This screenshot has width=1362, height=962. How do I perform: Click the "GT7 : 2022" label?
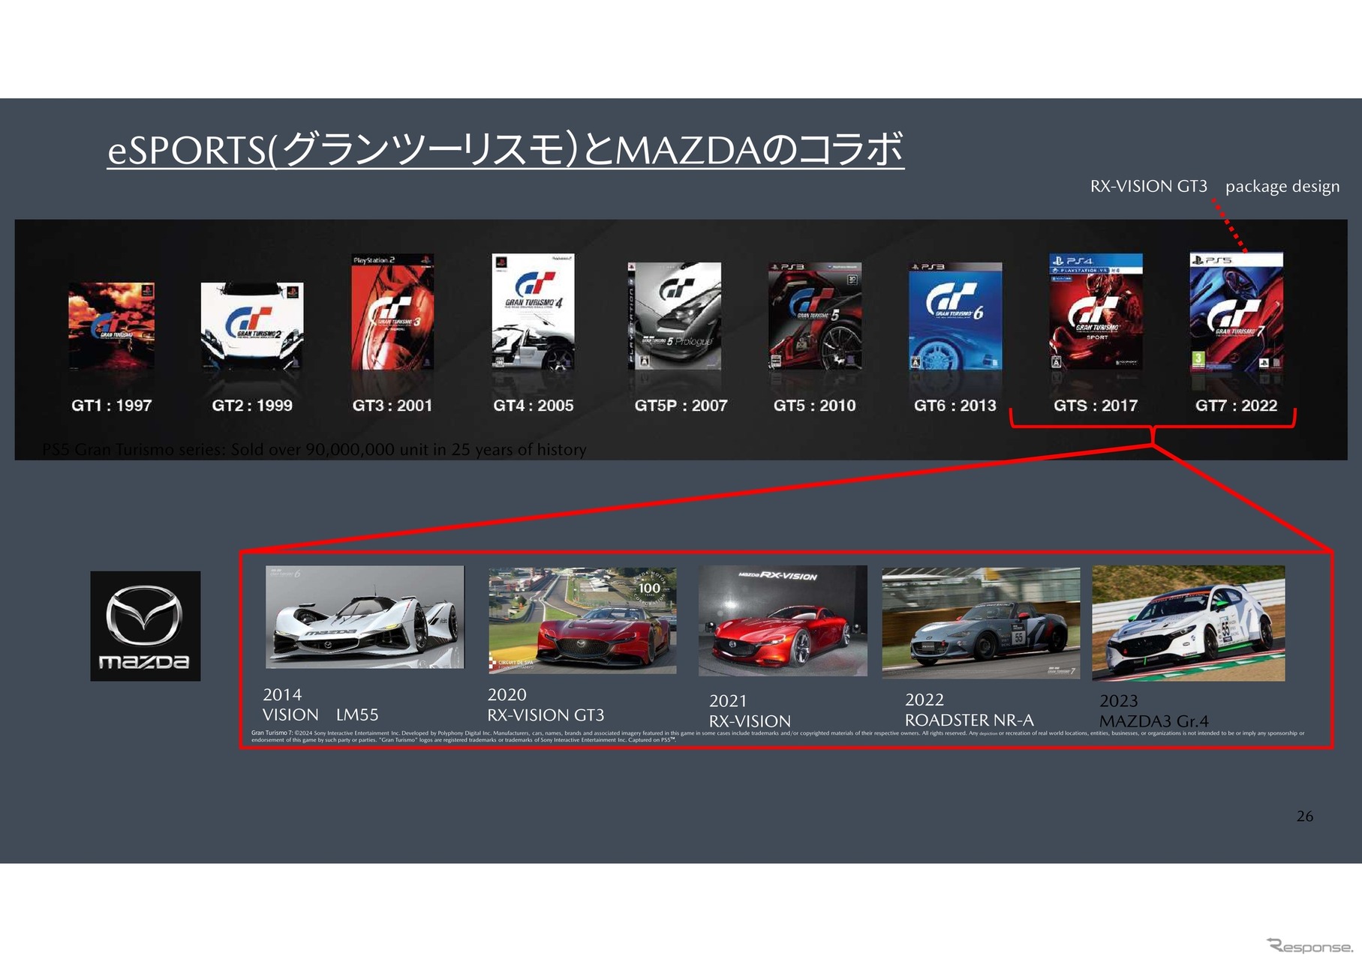point(1237,406)
